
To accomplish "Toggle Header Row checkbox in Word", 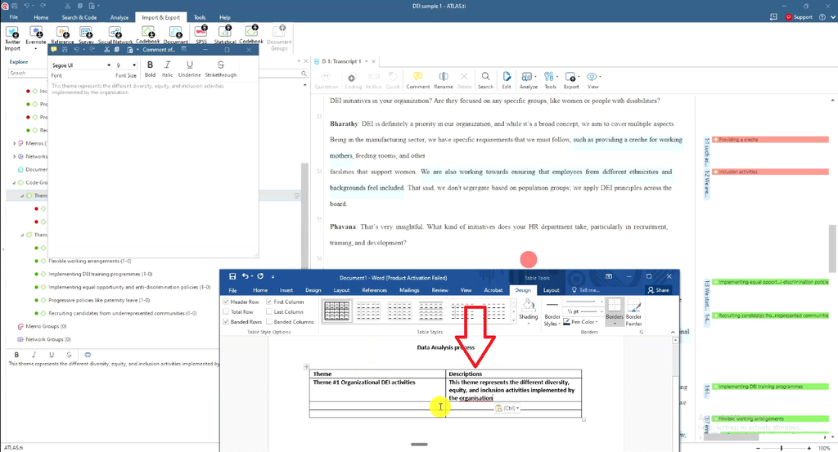I will pos(226,302).
